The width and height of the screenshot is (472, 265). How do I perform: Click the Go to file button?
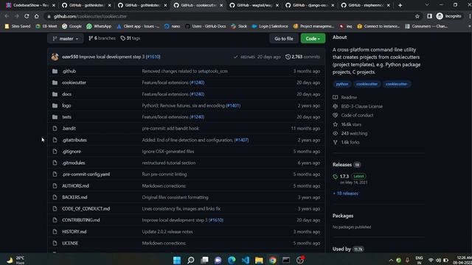283,38
